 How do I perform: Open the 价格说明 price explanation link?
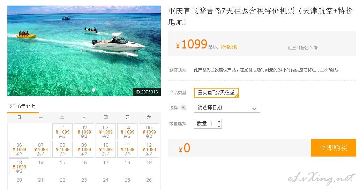pyautogui.click(x=229, y=47)
